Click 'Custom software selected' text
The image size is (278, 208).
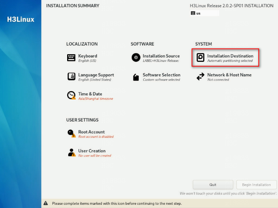pos(162,80)
